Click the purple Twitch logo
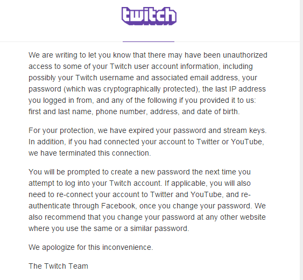 149,16
